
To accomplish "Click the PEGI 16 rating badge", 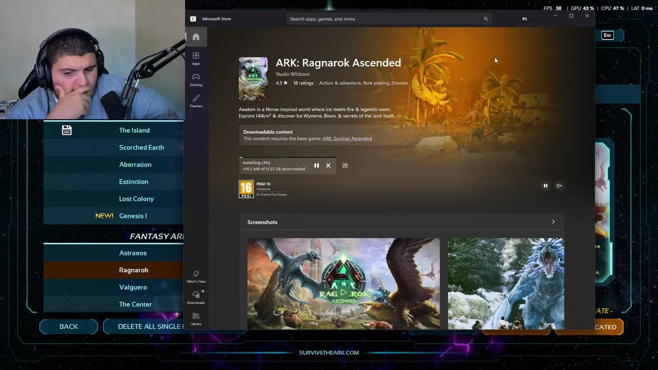I will [x=246, y=189].
